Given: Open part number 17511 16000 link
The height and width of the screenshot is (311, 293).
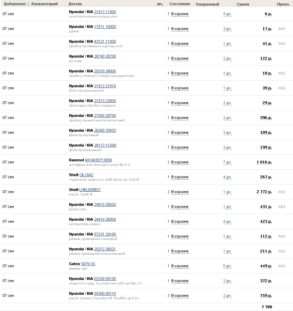Looking at the screenshot, I should coord(105,27).
